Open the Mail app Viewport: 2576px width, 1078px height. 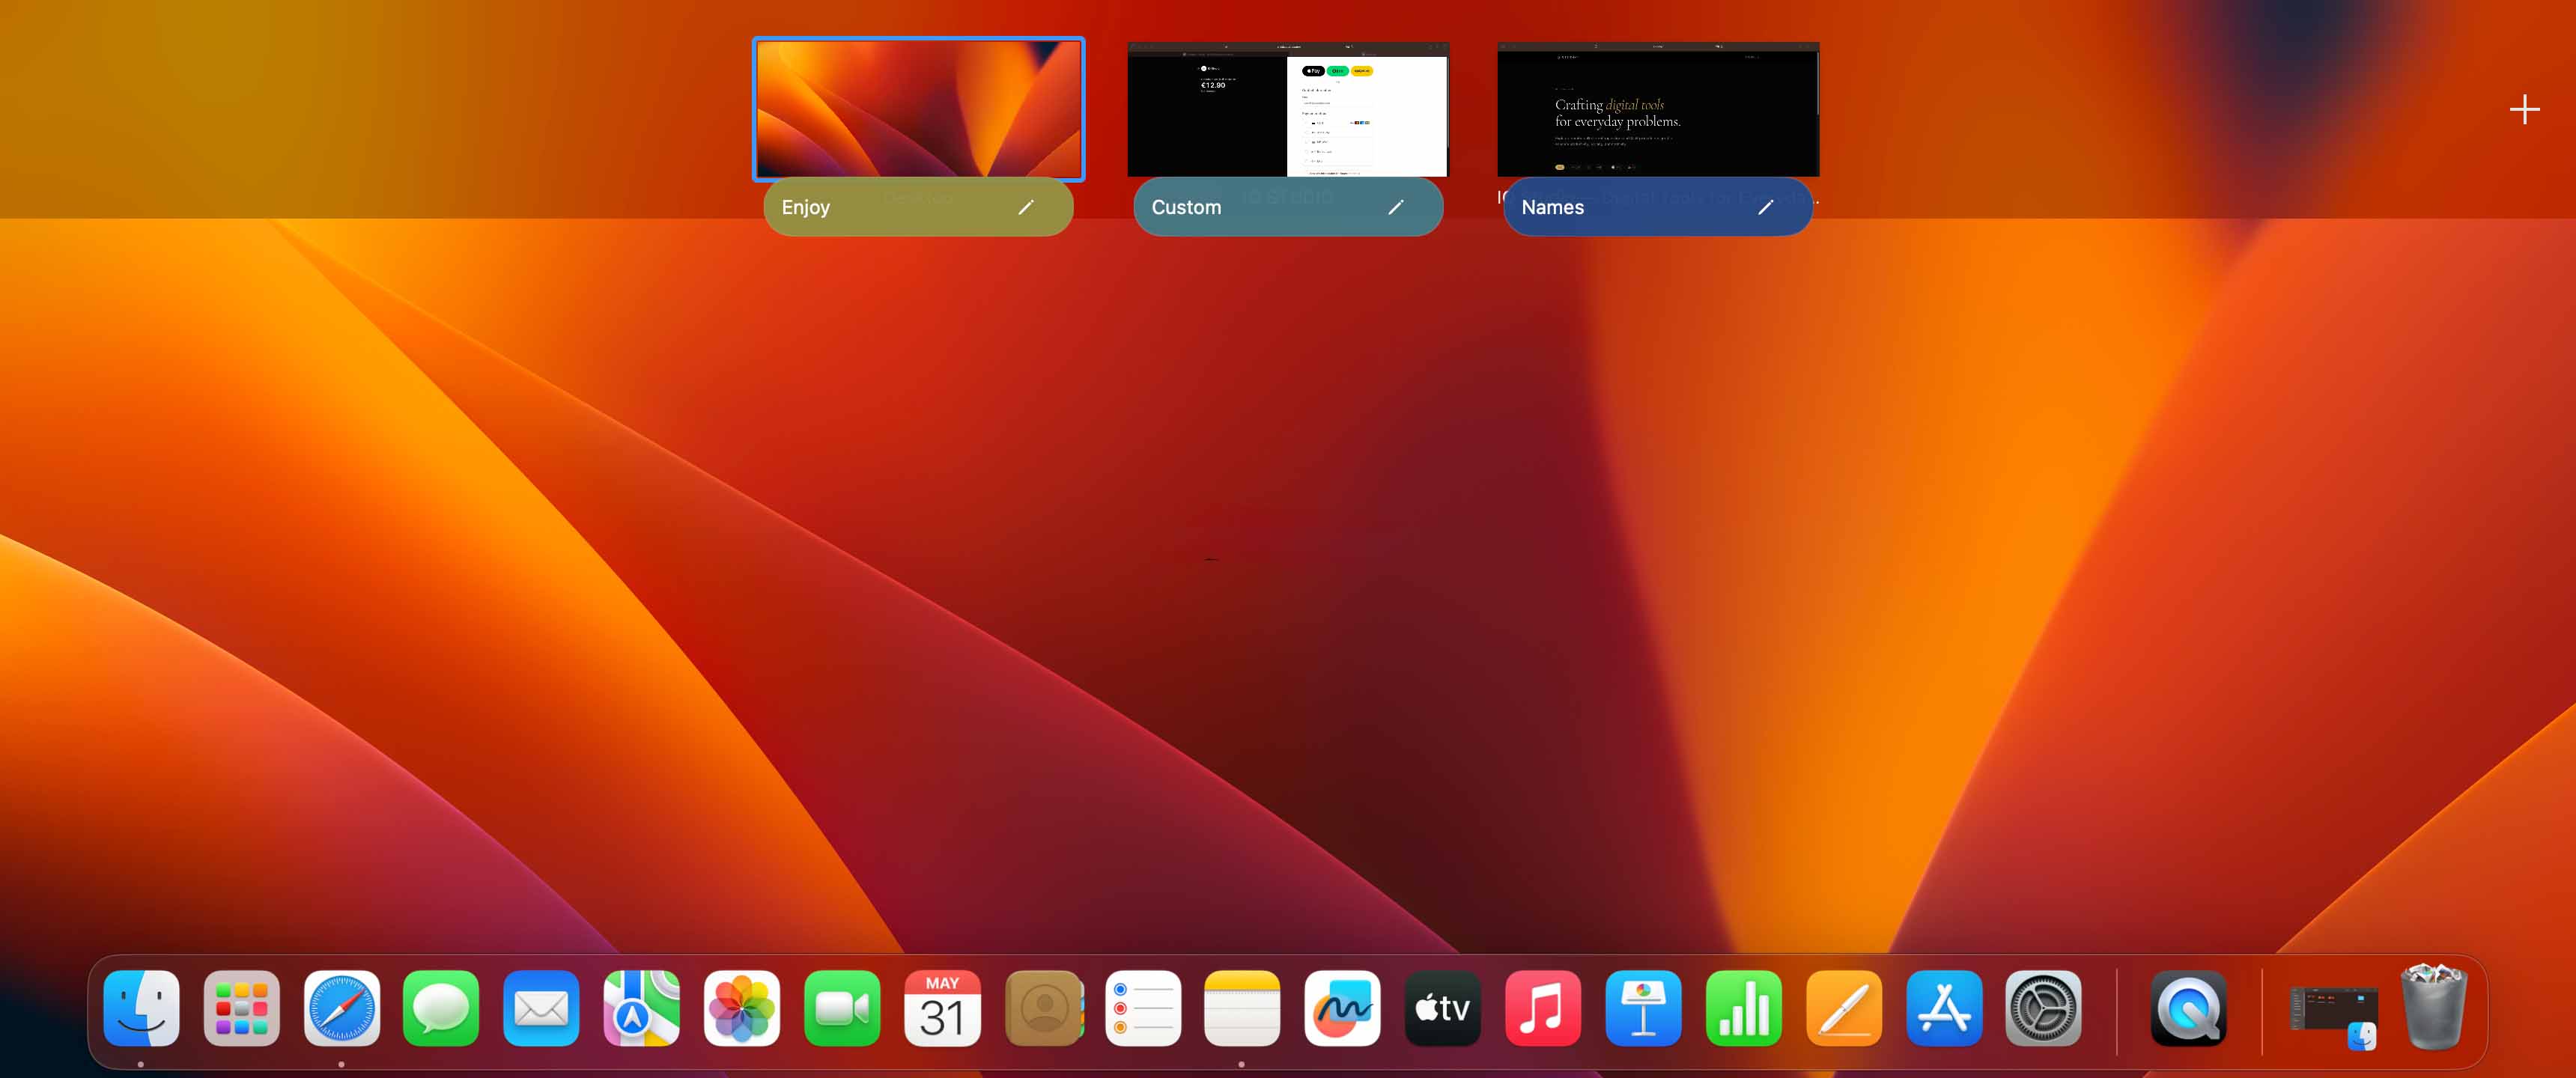pyautogui.click(x=541, y=1008)
